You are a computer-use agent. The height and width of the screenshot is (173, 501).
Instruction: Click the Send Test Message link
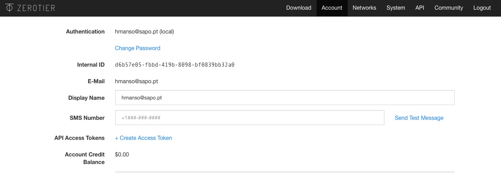tap(419, 118)
